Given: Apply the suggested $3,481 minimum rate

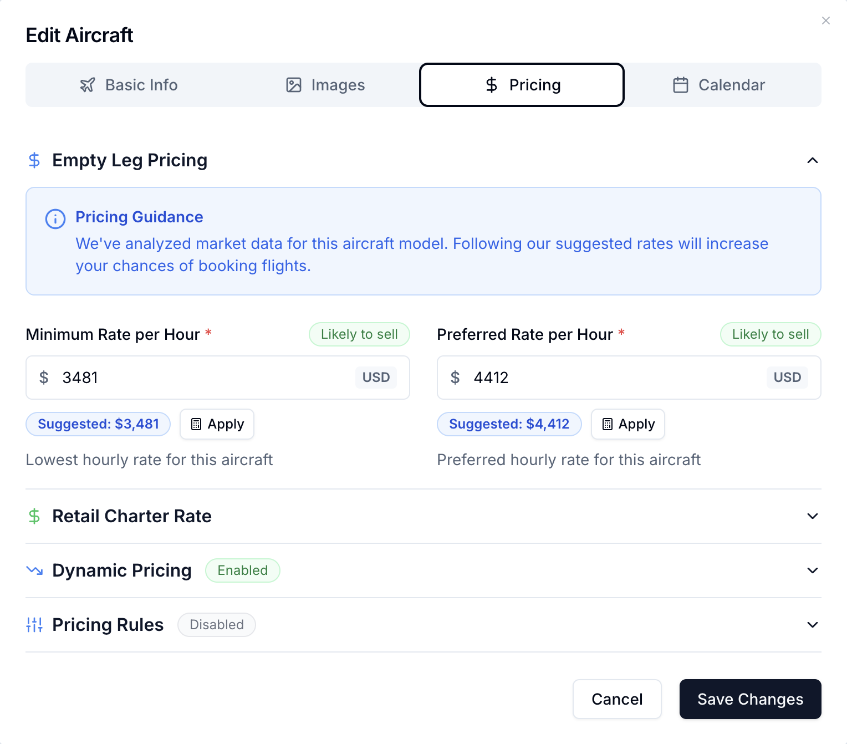Looking at the screenshot, I should 217,424.
